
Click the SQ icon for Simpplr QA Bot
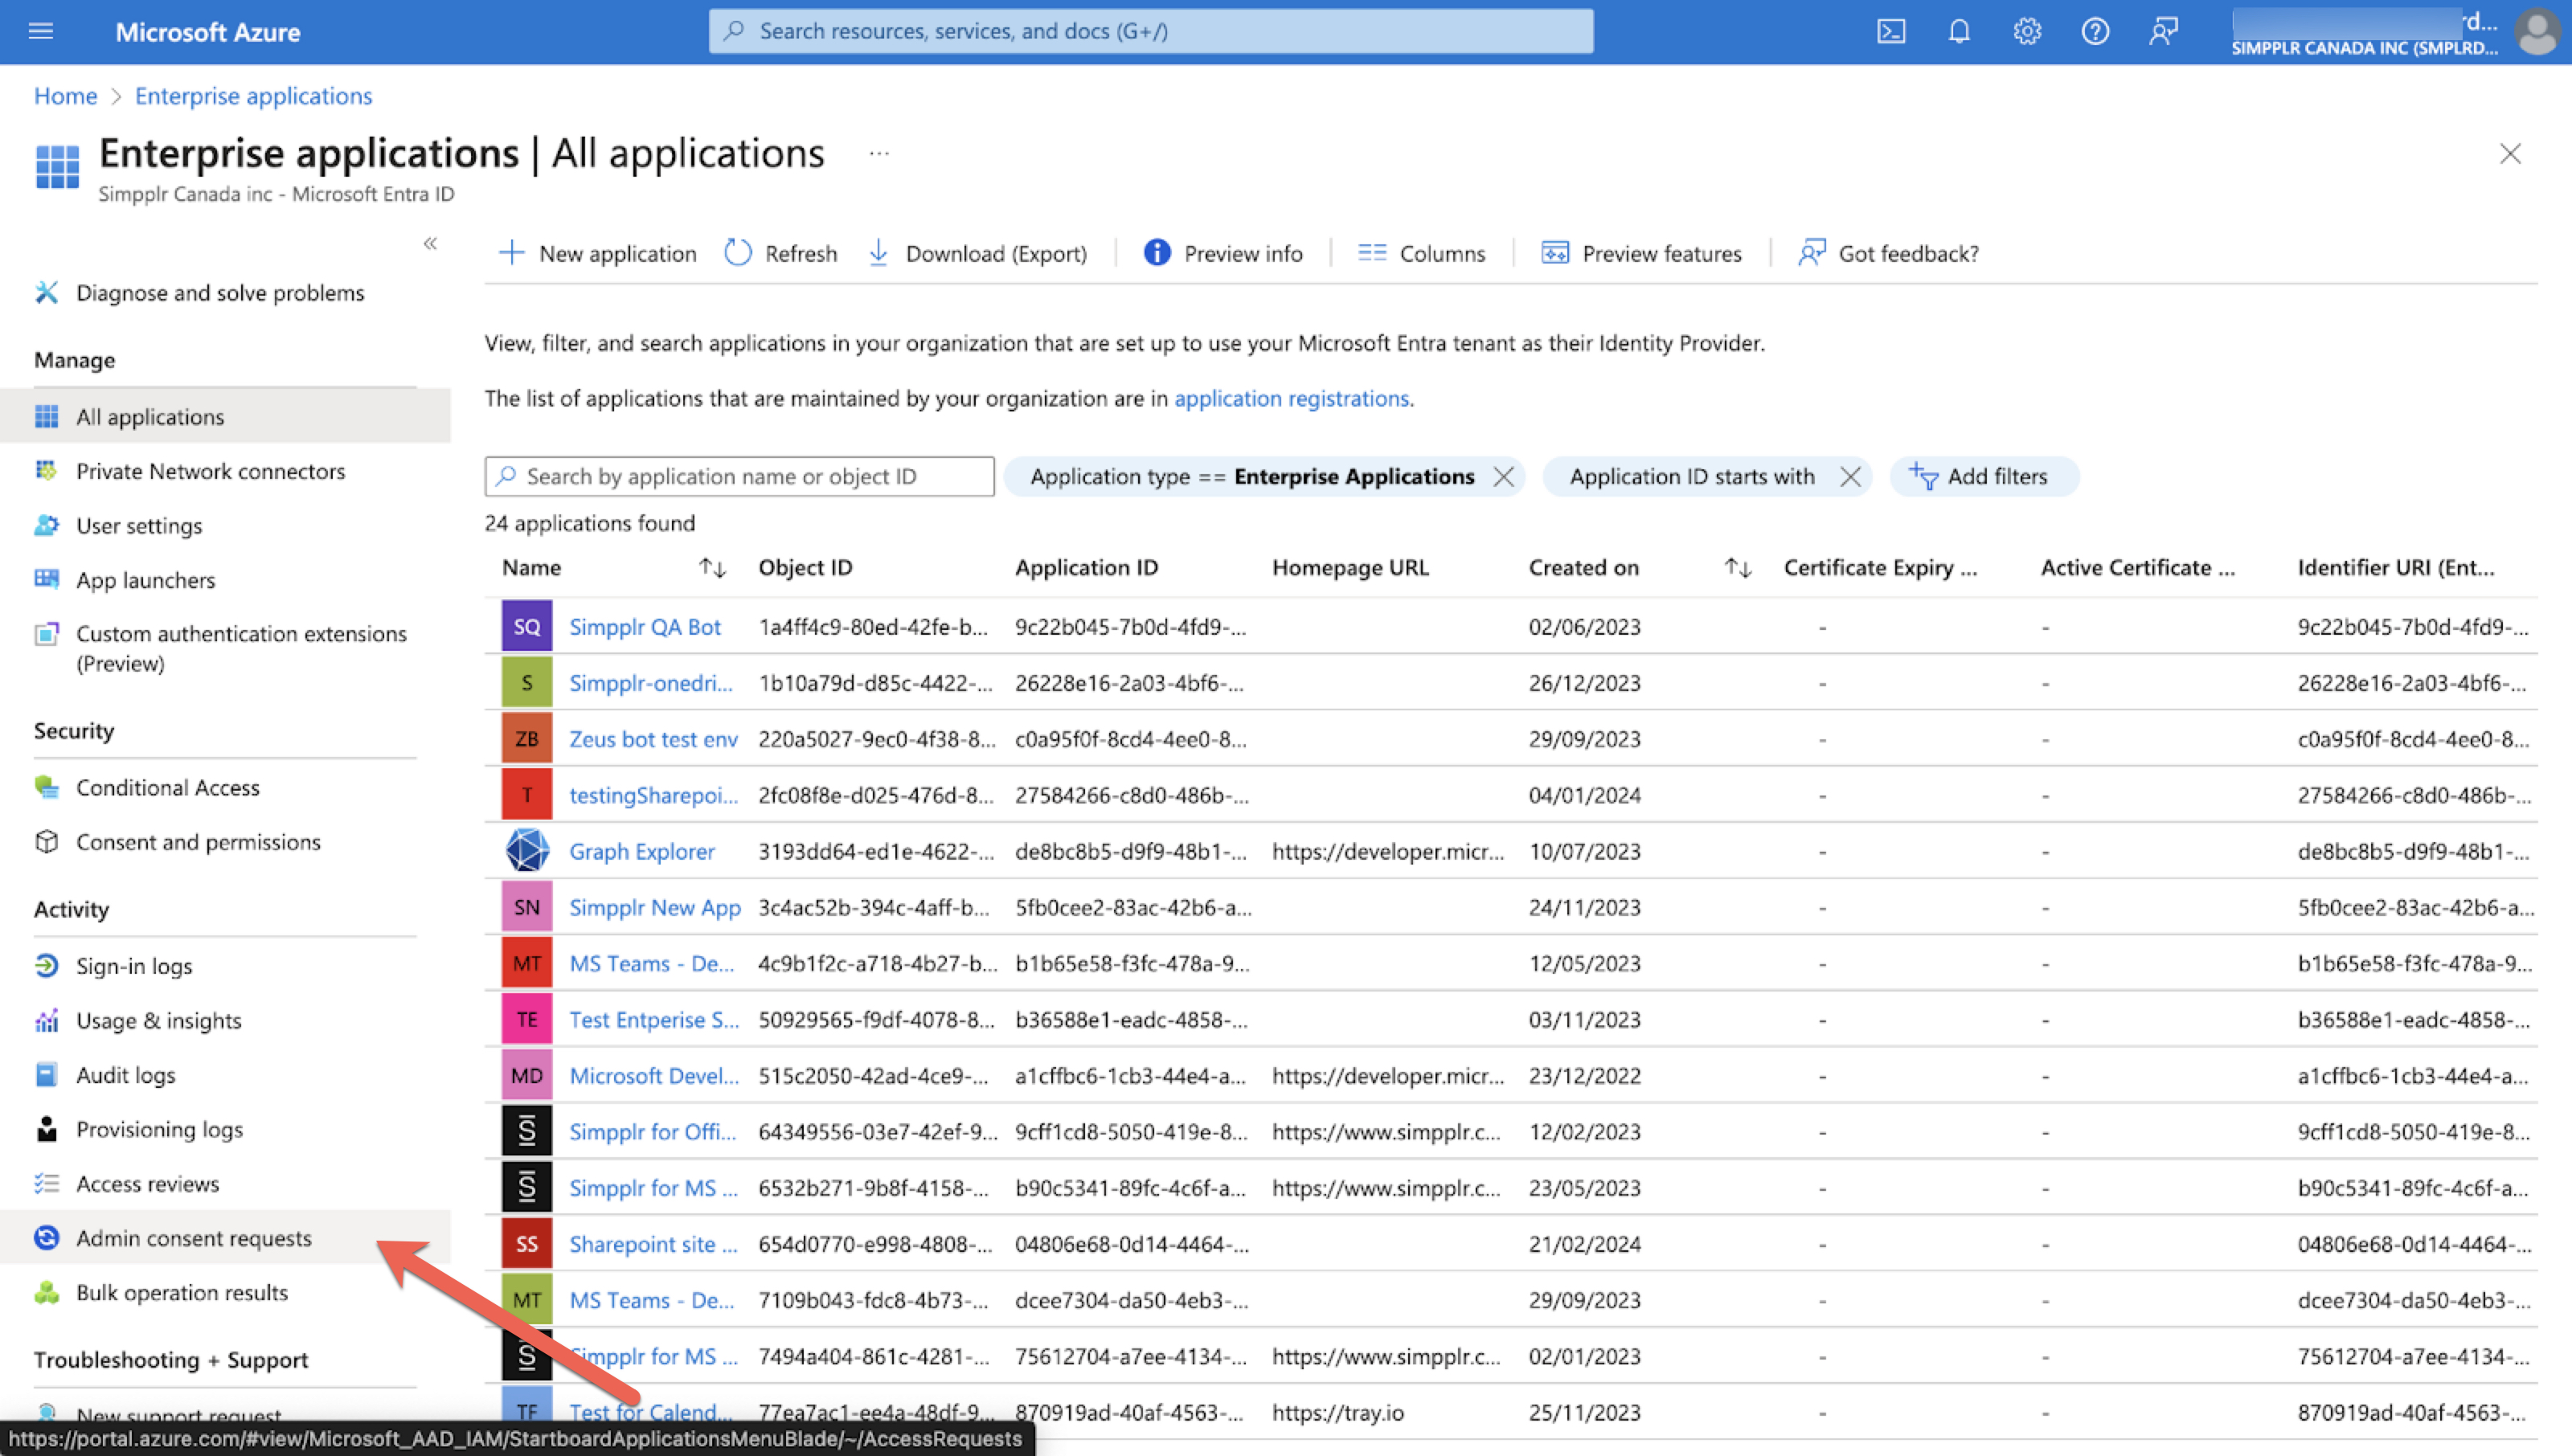click(x=526, y=626)
